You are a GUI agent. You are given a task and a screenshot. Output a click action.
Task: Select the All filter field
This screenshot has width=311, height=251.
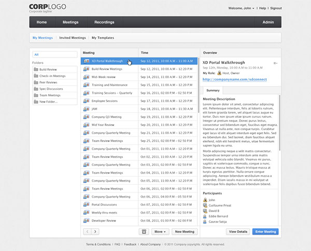click(x=55, y=54)
